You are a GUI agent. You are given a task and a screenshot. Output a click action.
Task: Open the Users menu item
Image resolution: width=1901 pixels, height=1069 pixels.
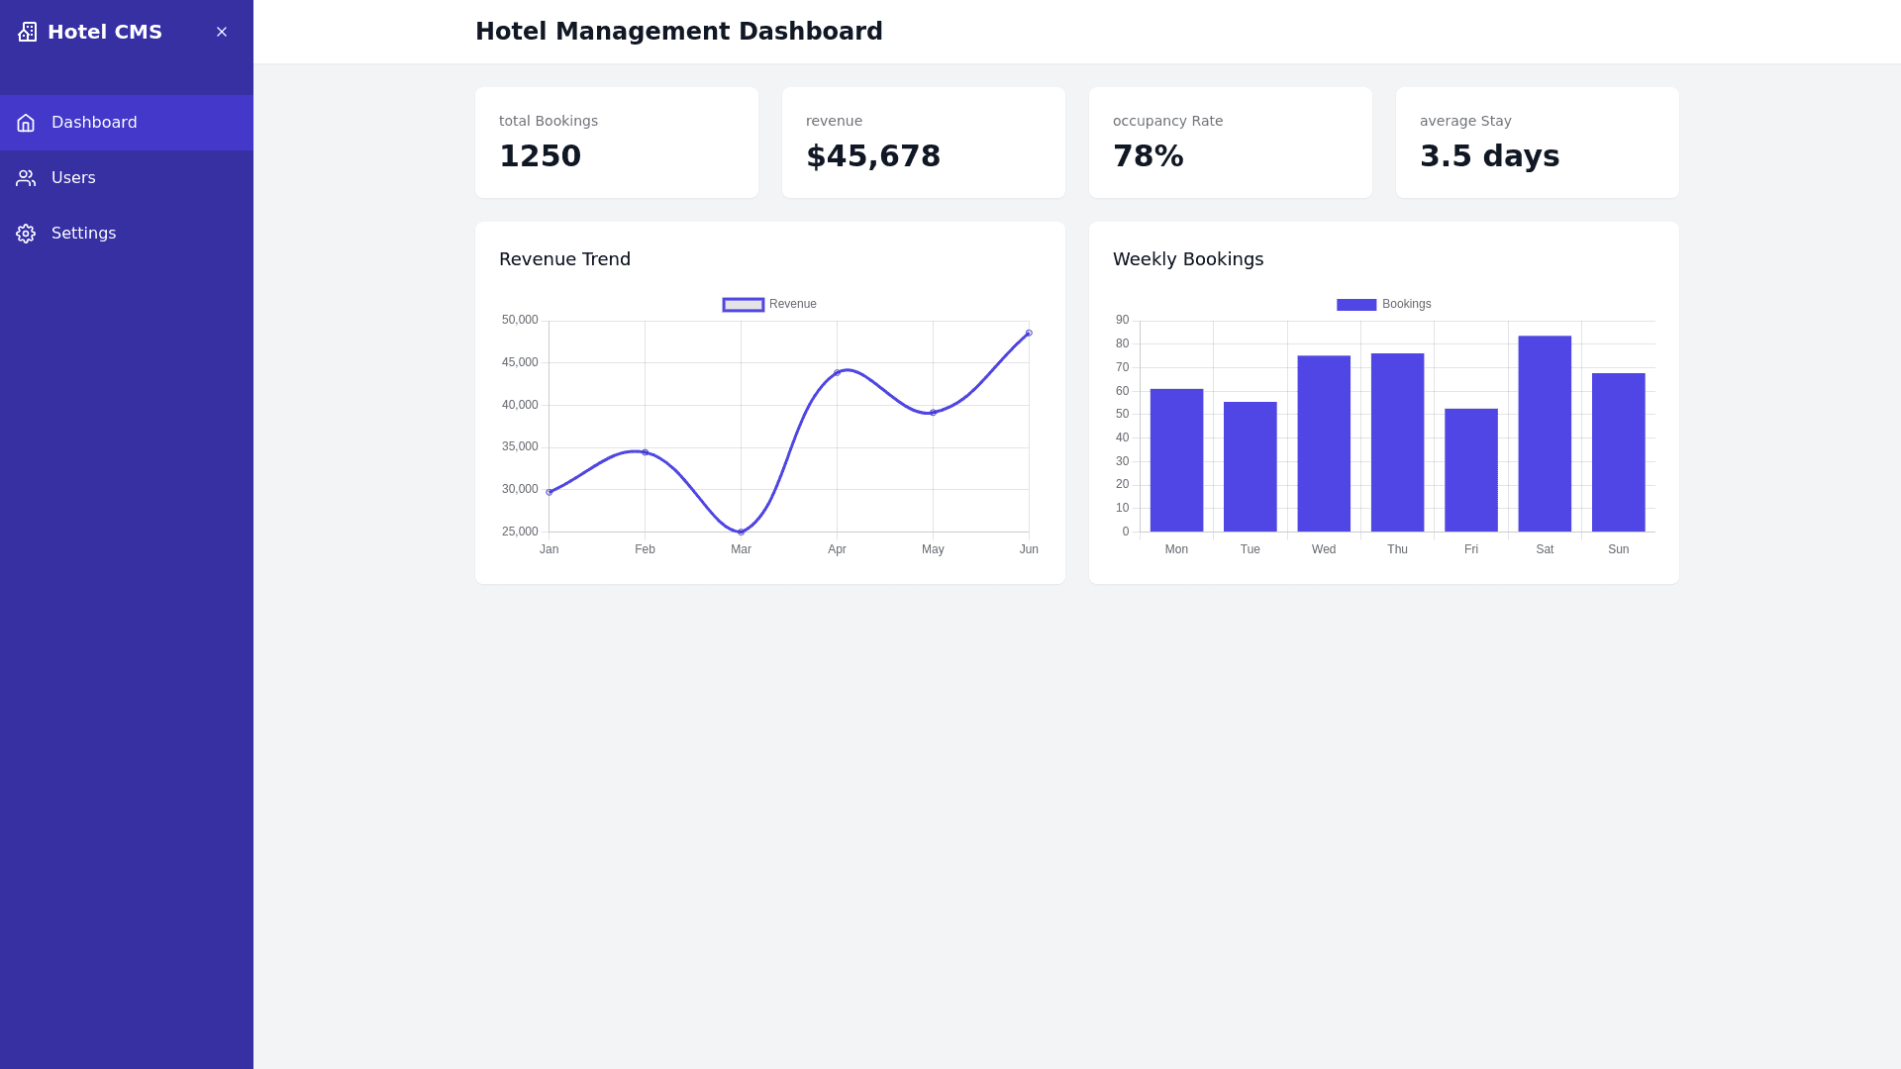(73, 178)
